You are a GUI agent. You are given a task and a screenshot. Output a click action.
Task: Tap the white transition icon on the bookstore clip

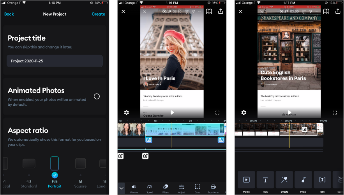click(x=304, y=129)
